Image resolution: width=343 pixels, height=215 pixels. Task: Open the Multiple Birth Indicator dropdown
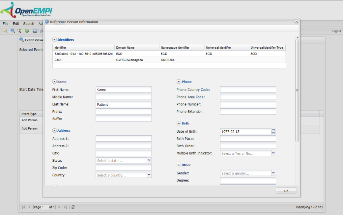(x=273, y=153)
